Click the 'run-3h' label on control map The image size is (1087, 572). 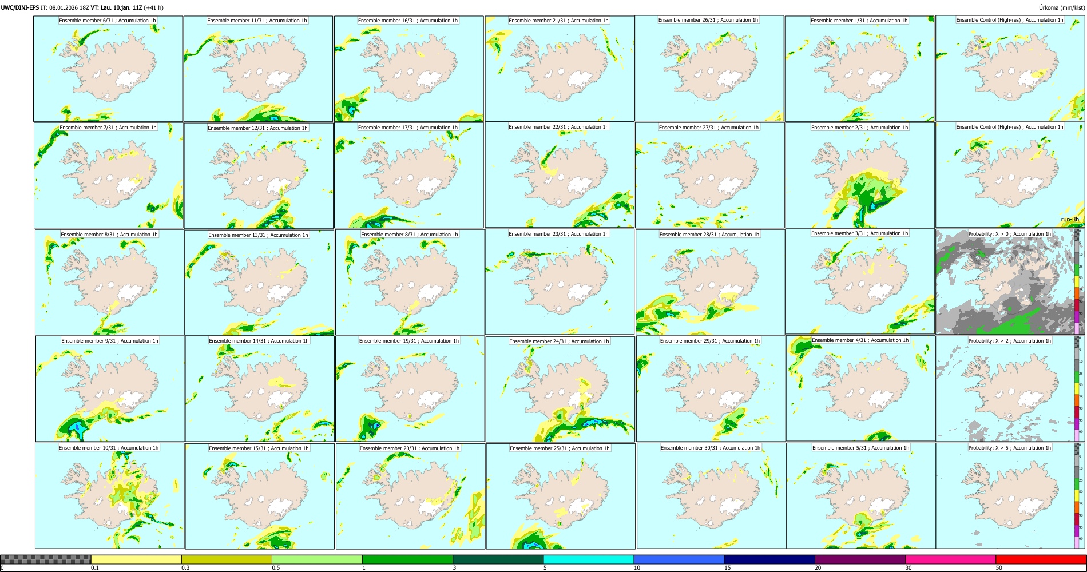1070,219
